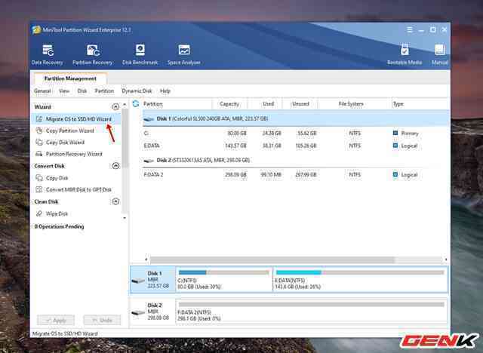Select the Partition Management tab
The image size is (483, 353).
coord(70,78)
